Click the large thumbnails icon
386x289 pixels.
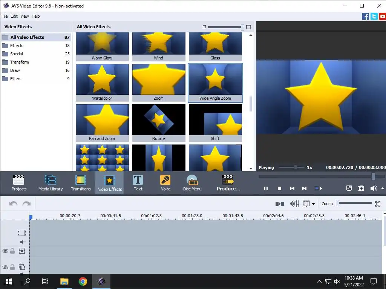[x=248, y=27]
